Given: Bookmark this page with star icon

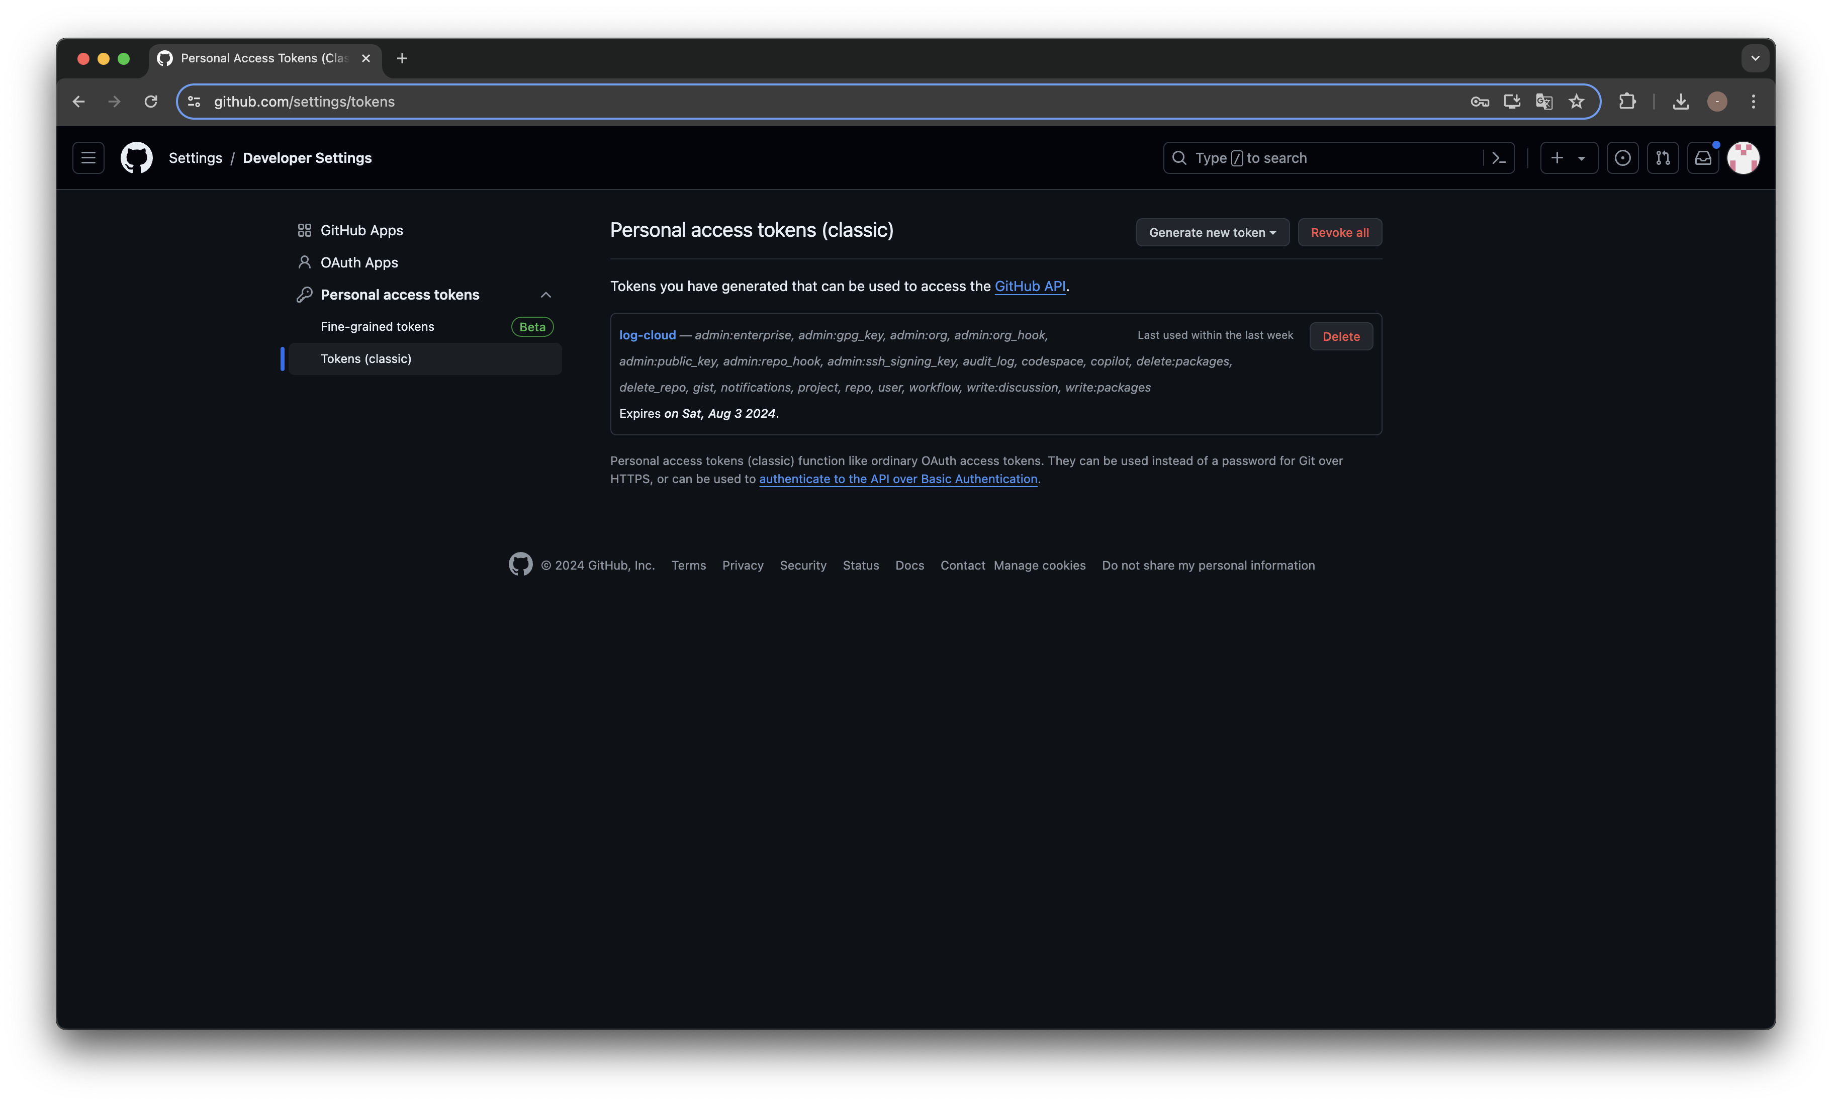Looking at the screenshot, I should 1576,101.
